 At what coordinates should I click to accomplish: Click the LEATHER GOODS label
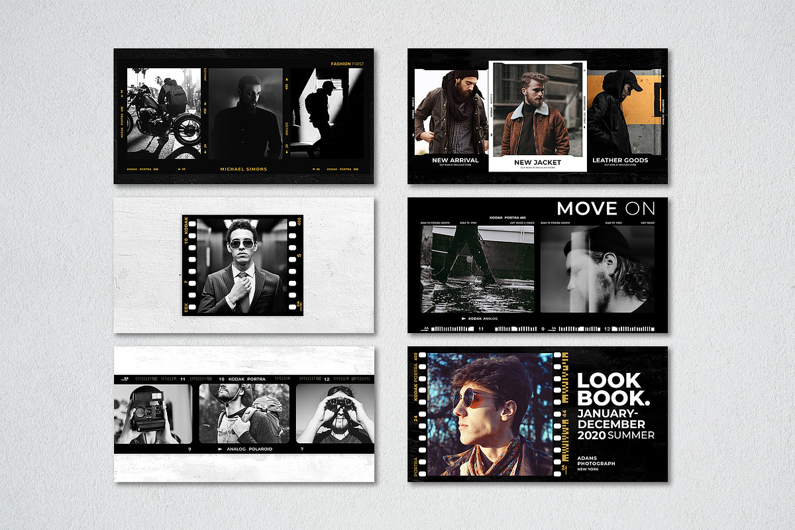click(x=620, y=160)
